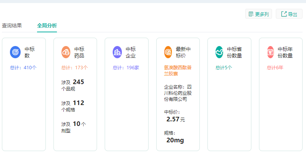Click the blue target icon for 中标数
The width and height of the screenshot is (306, 156).
click(x=15, y=52)
